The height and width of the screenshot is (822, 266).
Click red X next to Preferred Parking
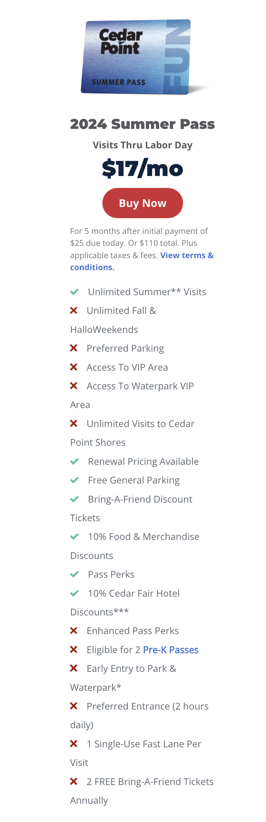[74, 348]
